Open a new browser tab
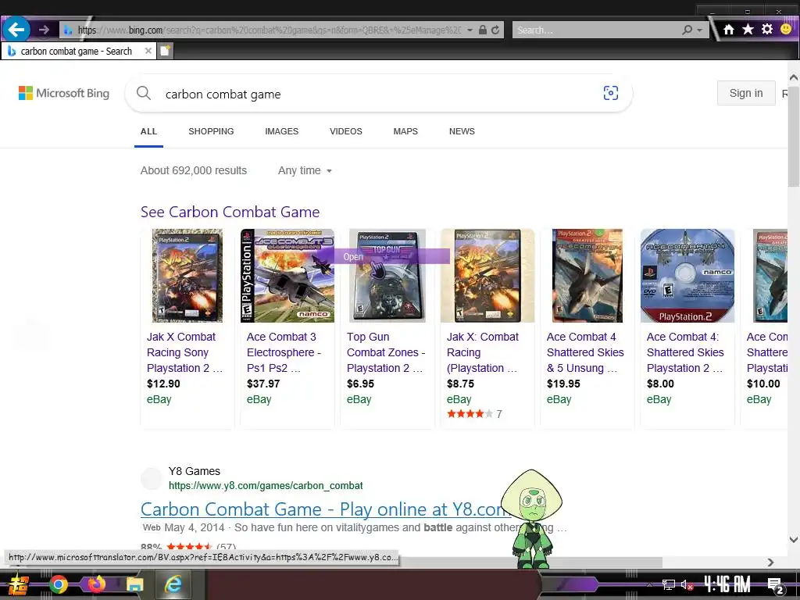The image size is (800, 600). [x=166, y=51]
